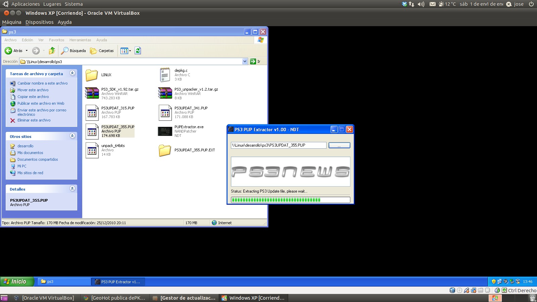Select the PS3_unpacker_v1.2.tar.gz archive icon
This screenshot has height=302, width=537.
pyautogui.click(x=165, y=93)
